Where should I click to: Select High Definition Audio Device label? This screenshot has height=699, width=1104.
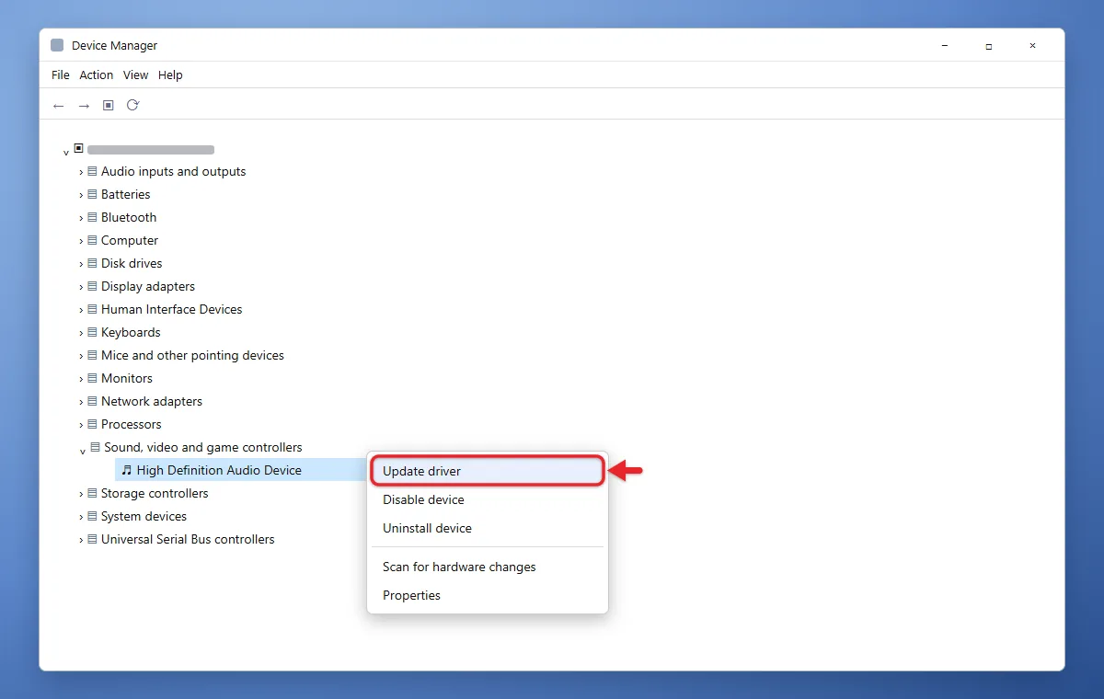(219, 470)
